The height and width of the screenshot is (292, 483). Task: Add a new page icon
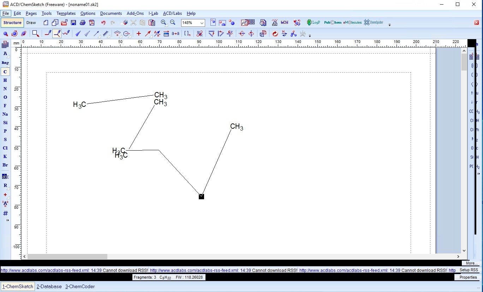coord(55,23)
